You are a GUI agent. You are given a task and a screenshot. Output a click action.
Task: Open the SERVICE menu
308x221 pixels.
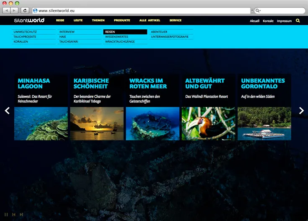[x=176, y=20]
